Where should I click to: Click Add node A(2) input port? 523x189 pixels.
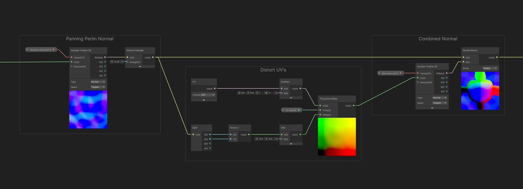point(282,135)
